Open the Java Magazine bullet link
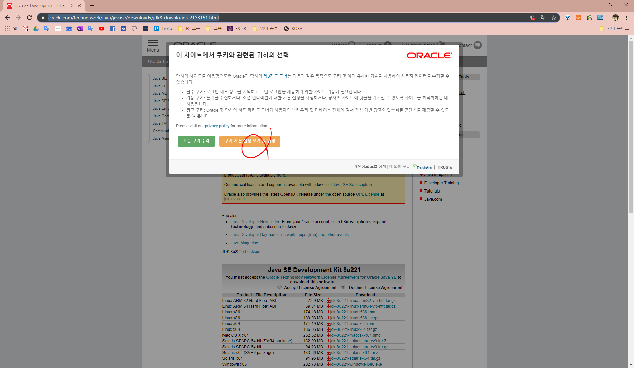 pyautogui.click(x=244, y=243)
